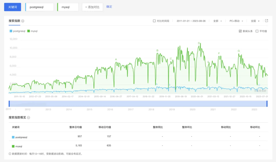
Task: Click the 移动同比 column header
Action: pos(226,127)
